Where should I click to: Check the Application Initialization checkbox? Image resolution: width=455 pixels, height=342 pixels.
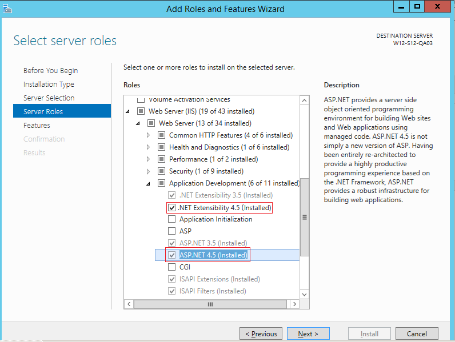coord(172,219)
